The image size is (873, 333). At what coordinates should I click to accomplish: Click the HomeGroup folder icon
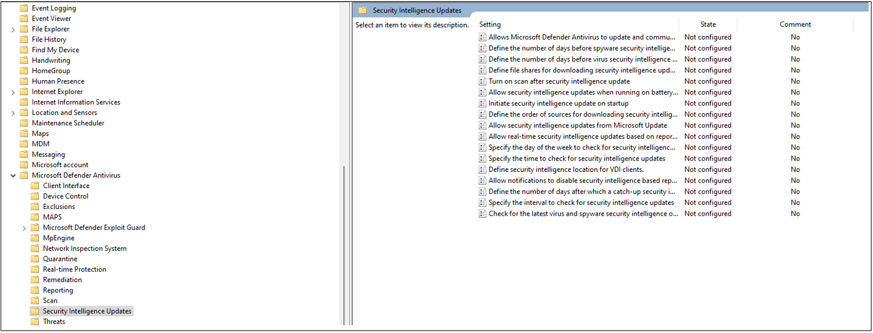click(x=24, y=71)
